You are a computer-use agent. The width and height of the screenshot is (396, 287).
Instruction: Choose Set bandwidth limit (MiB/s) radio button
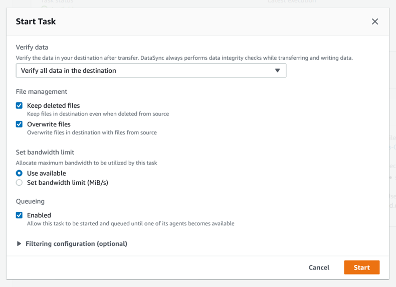point(19,183)
